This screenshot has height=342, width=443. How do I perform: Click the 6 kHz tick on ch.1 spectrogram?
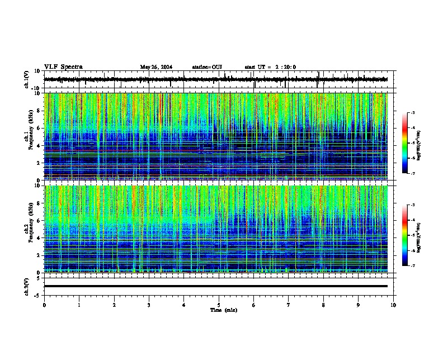pos(39,129)
